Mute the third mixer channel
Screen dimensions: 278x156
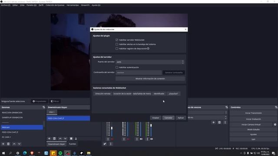click(x=141, y=139)
